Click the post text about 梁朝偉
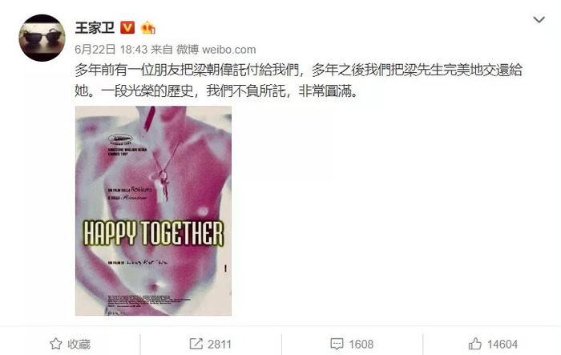 [298, 80]
